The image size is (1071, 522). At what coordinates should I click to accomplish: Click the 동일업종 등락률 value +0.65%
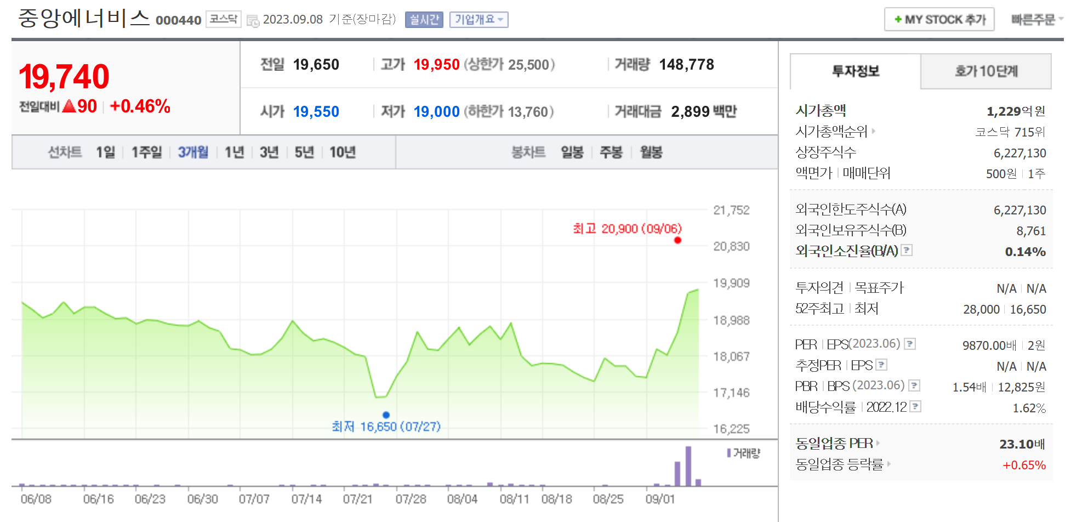coord(1024,465)
